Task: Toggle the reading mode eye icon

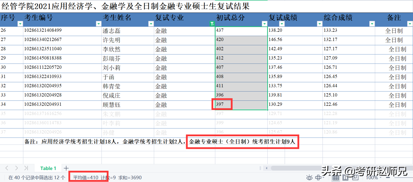Action: click(309, 177)
